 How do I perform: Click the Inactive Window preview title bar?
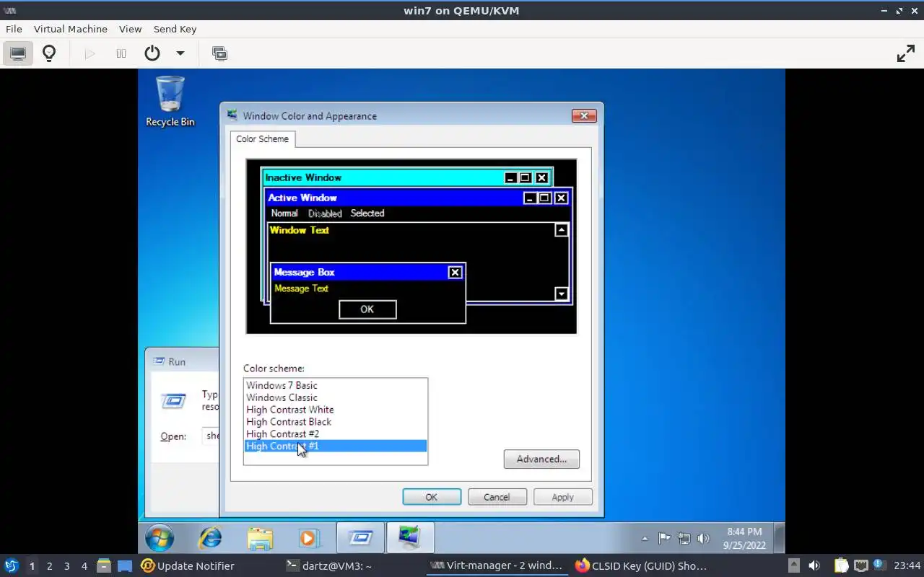coord(407,177)
